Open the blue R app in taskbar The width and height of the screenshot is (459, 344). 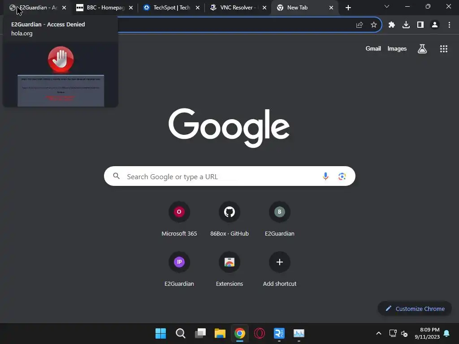point(279,333)
